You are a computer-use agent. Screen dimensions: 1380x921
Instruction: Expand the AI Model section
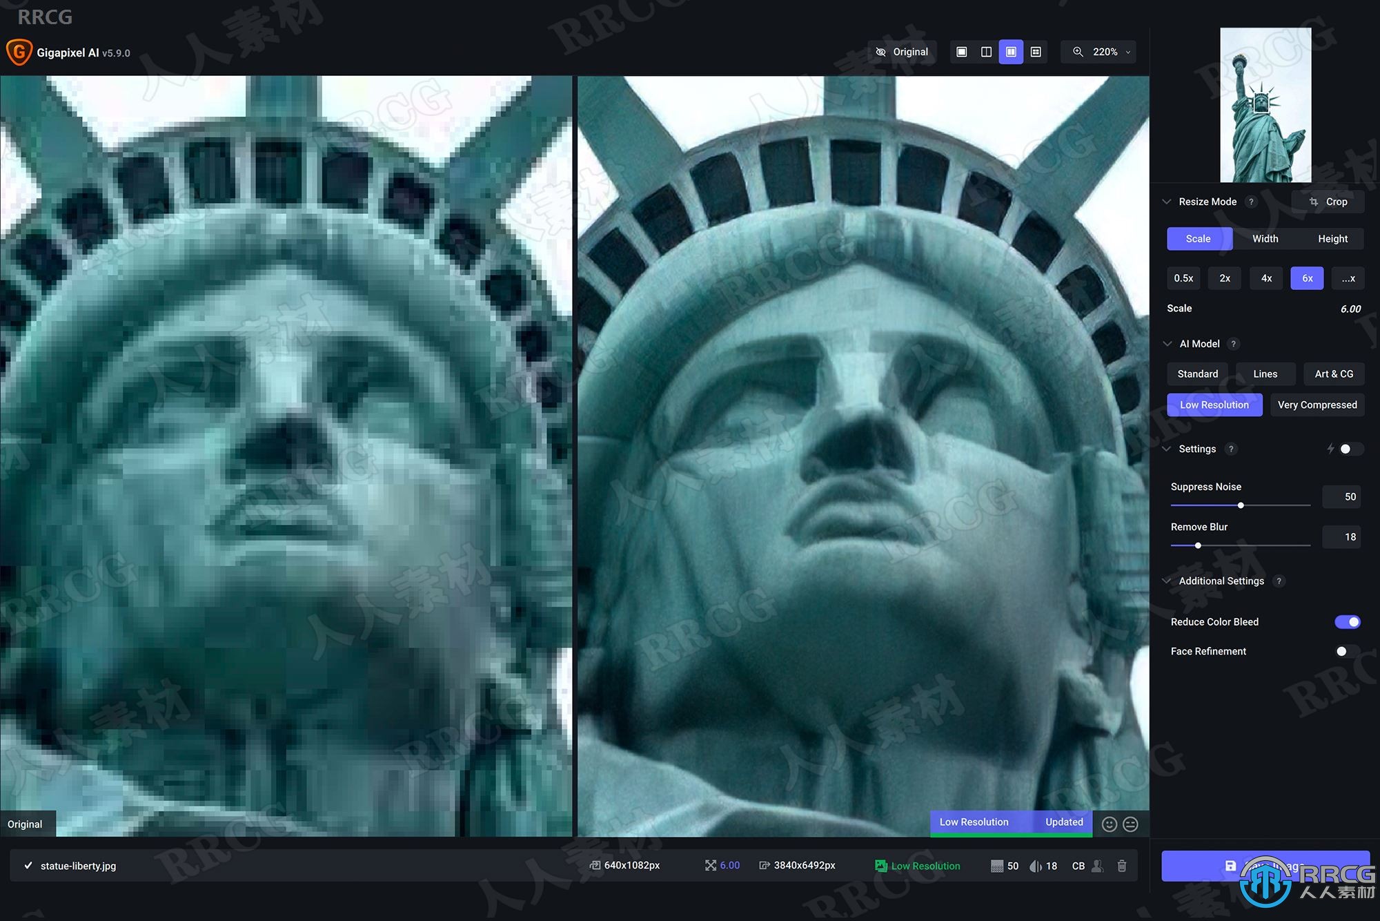1170,343
